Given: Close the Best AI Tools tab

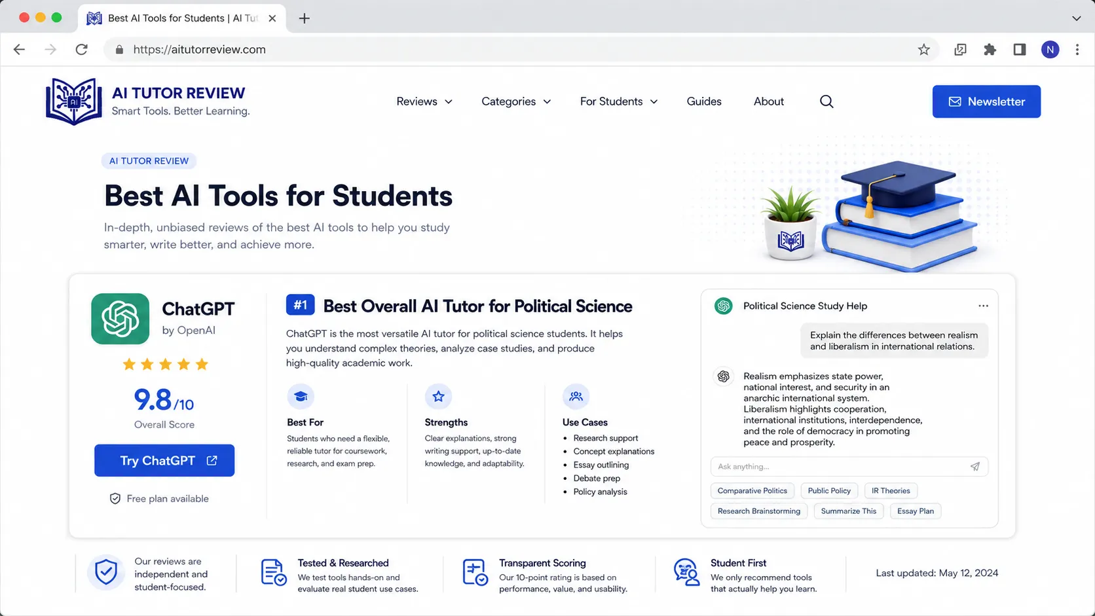Looking at the screenshot, I should 272,18.
